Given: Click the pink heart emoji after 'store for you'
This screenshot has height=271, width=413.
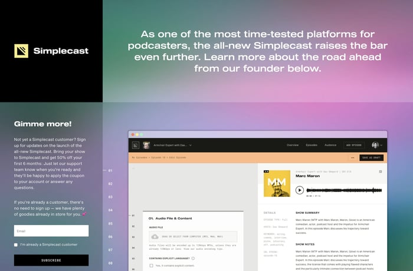Looking at the screenshot, I should coord(84,214).
